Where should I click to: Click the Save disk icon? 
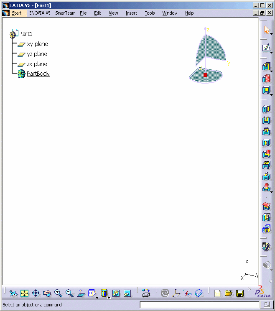tap(240, 293)
